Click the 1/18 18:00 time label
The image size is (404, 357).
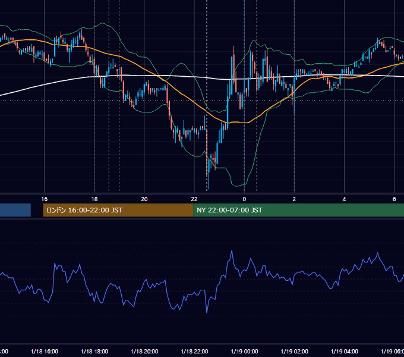[94, 351]
